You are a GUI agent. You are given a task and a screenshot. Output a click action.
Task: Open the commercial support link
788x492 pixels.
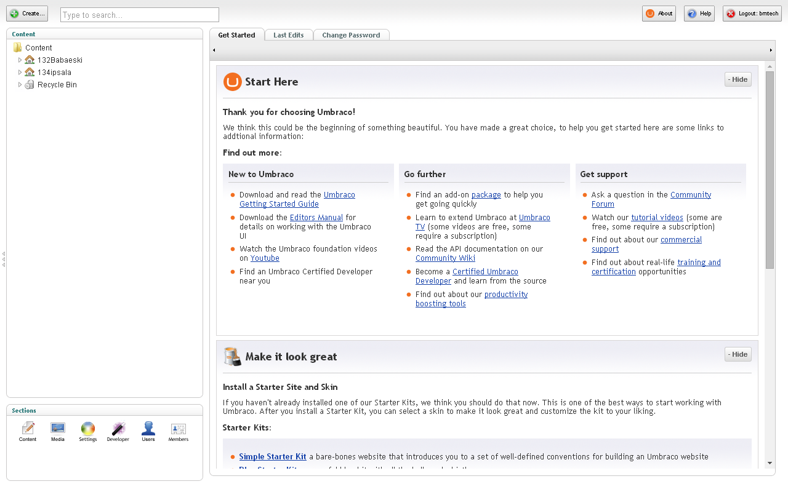click(646, 244)
